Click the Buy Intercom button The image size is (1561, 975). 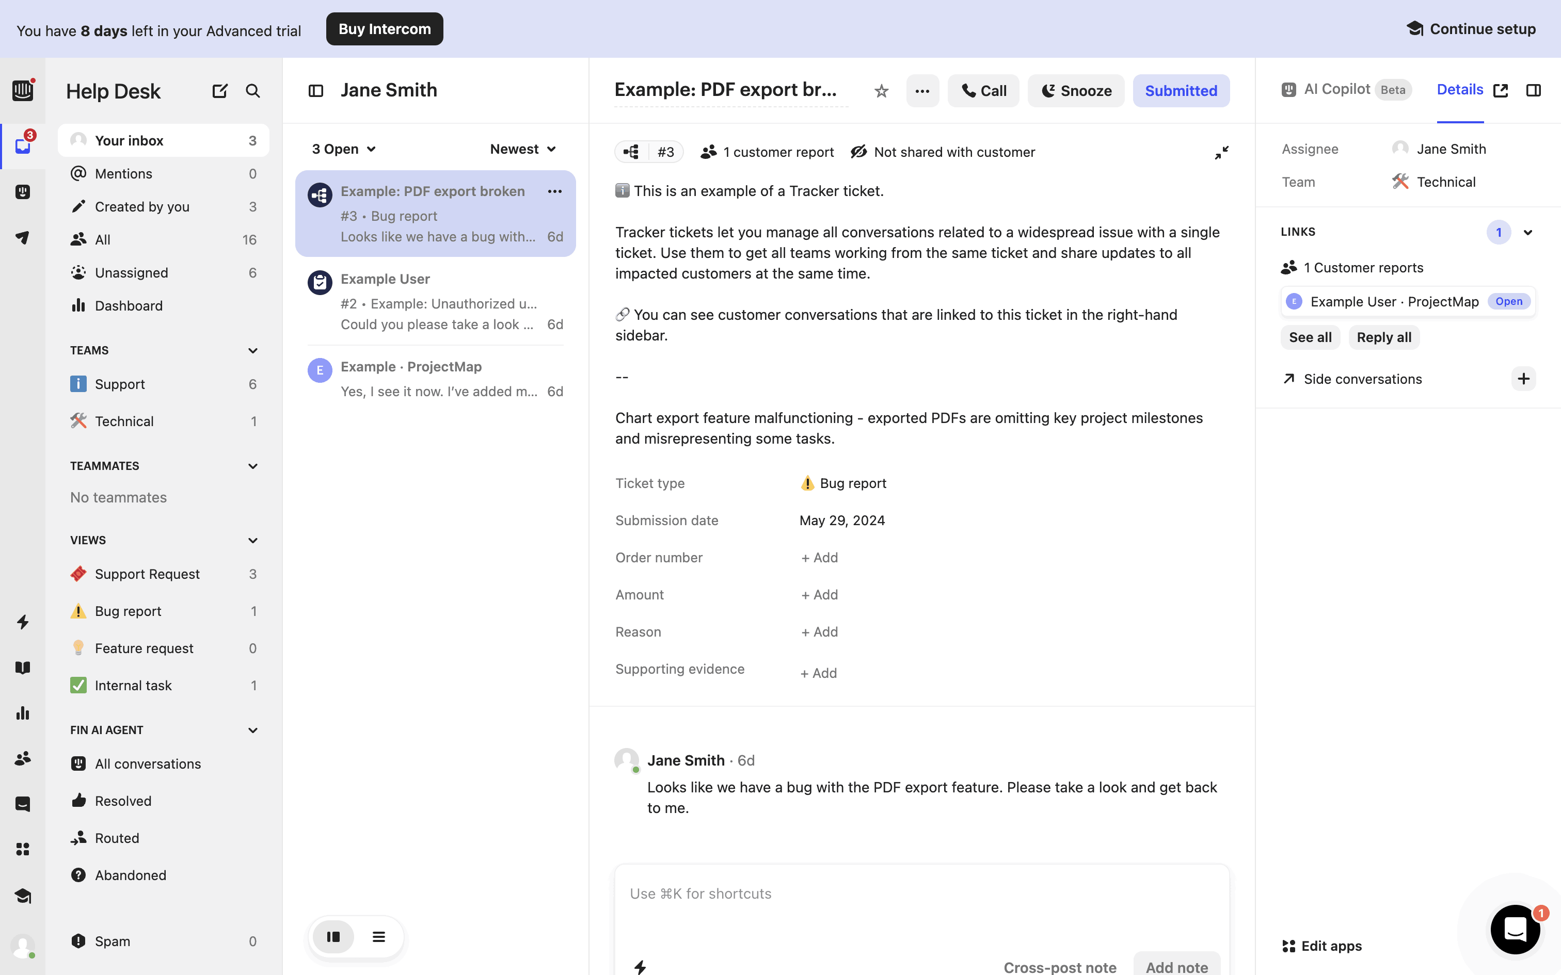point(385,29)
